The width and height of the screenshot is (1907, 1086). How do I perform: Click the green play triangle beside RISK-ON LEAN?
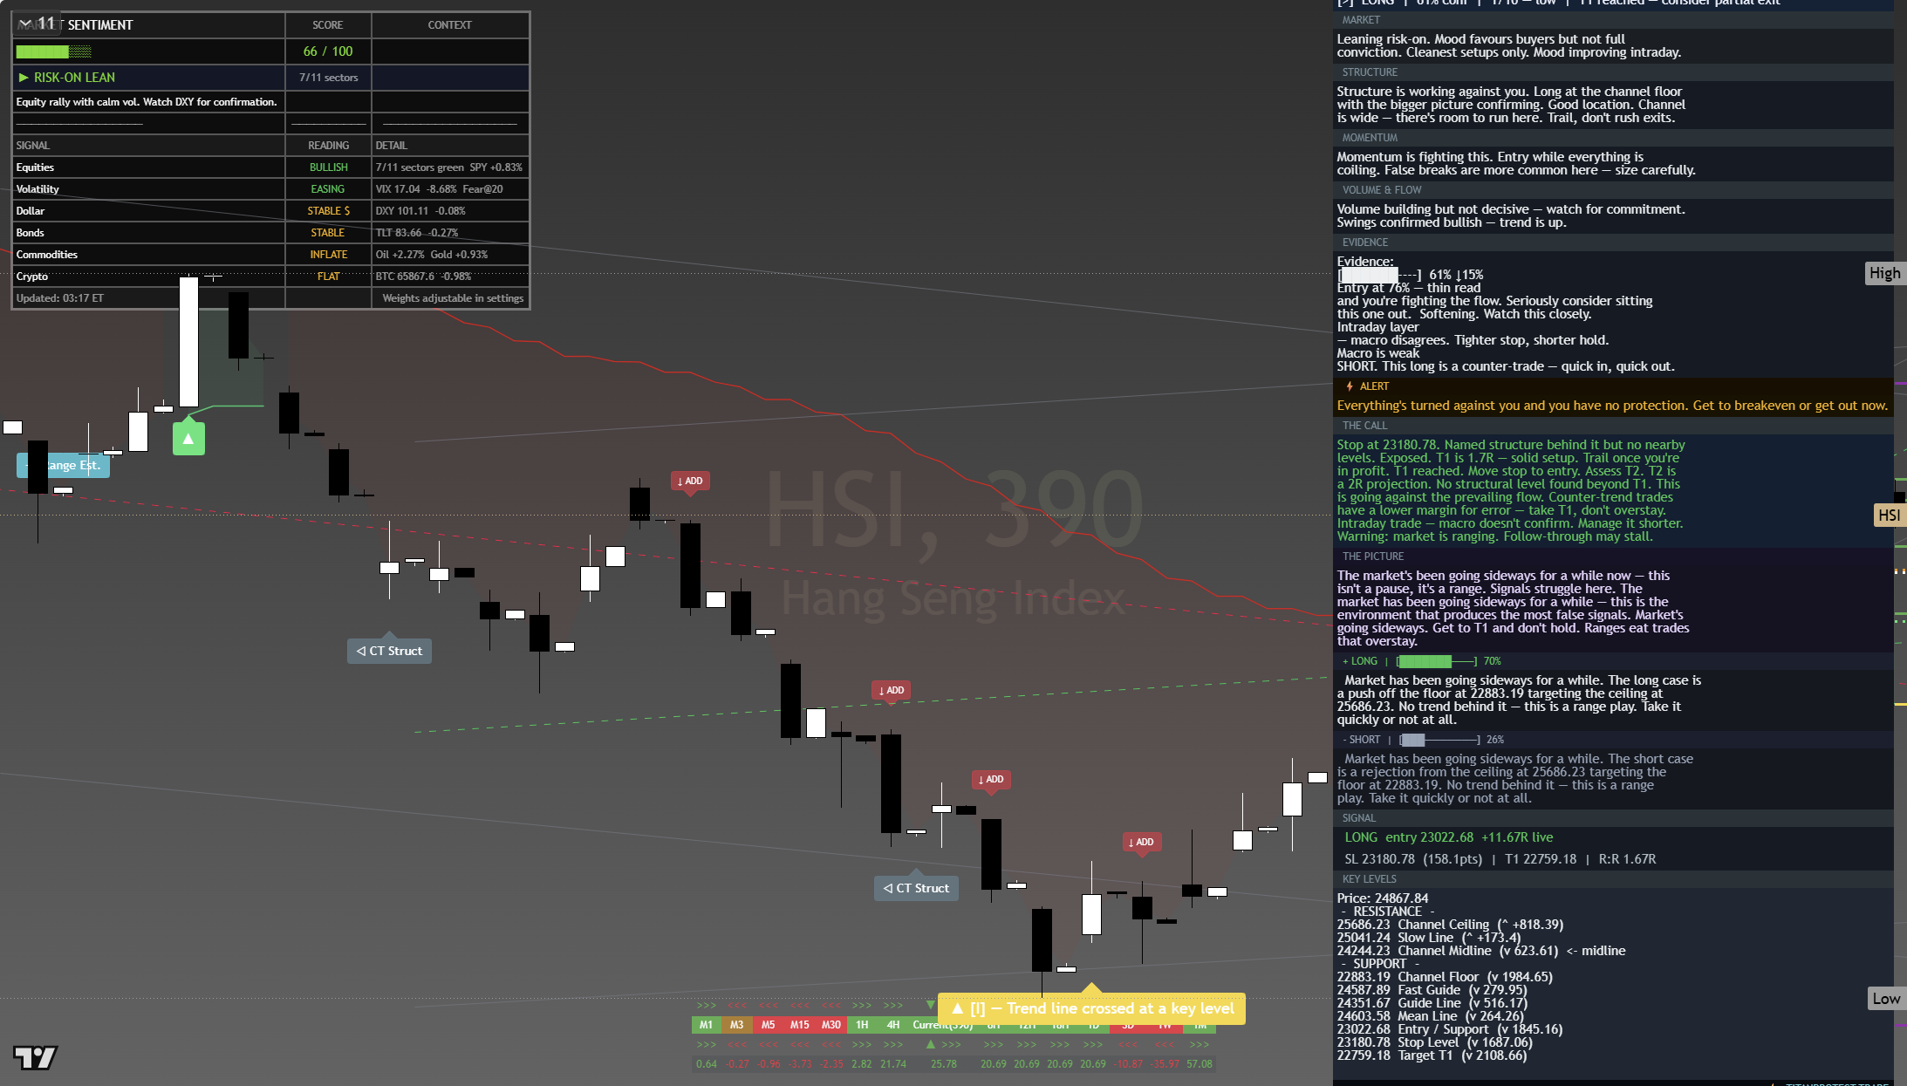(x=24, y=78)
